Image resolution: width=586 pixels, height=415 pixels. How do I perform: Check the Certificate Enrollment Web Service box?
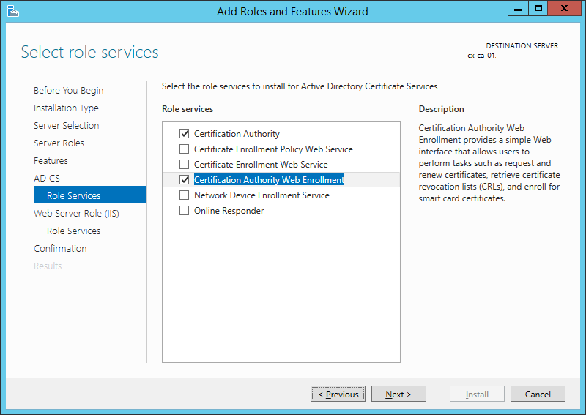(x=184, y=165)
